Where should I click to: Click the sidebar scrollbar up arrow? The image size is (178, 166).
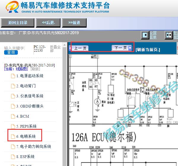coord(64,45)
